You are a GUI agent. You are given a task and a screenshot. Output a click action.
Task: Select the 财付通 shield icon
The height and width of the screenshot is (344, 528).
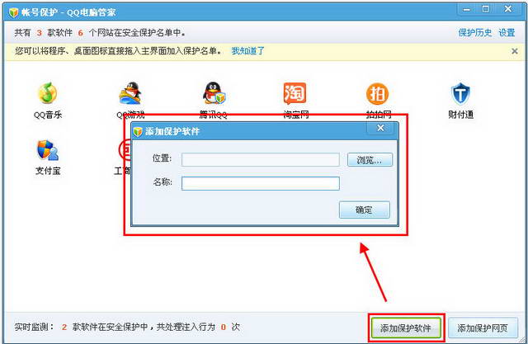tap(460, 93)
